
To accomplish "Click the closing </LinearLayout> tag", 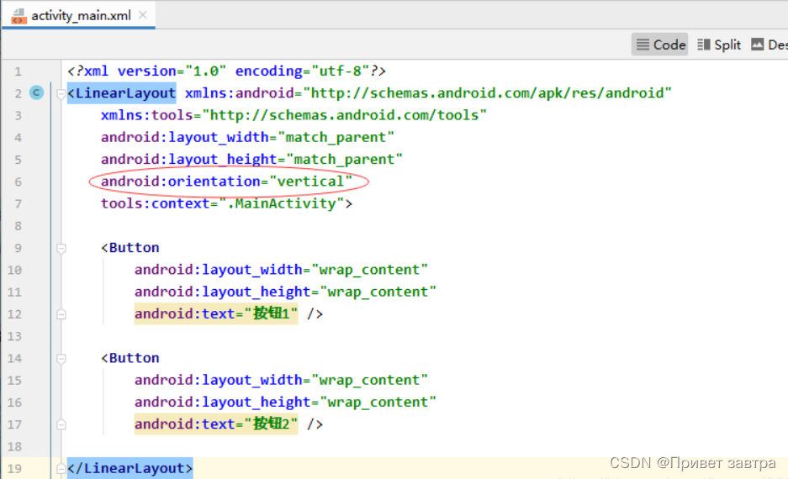I will coord(130,468).
